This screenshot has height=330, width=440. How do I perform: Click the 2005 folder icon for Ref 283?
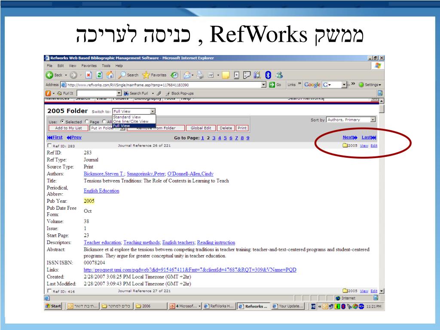click(x=345, y=145)
